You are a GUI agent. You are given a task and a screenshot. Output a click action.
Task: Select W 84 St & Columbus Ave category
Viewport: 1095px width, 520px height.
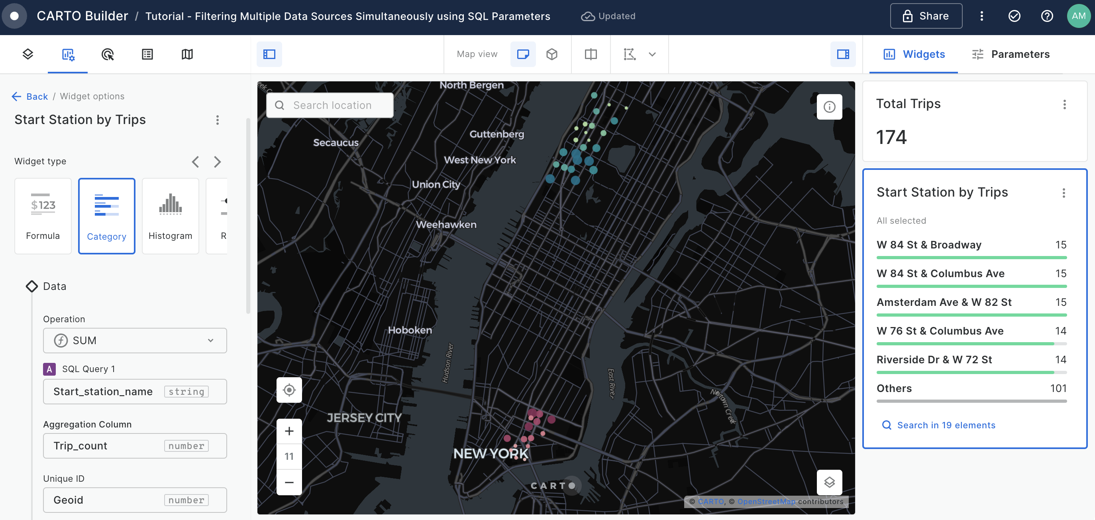click(x=971, y=277)
